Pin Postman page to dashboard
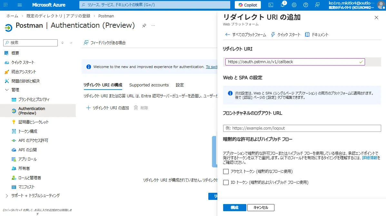Image resolution: width=386 pixels, height=216 pixels. coord(144,25)
